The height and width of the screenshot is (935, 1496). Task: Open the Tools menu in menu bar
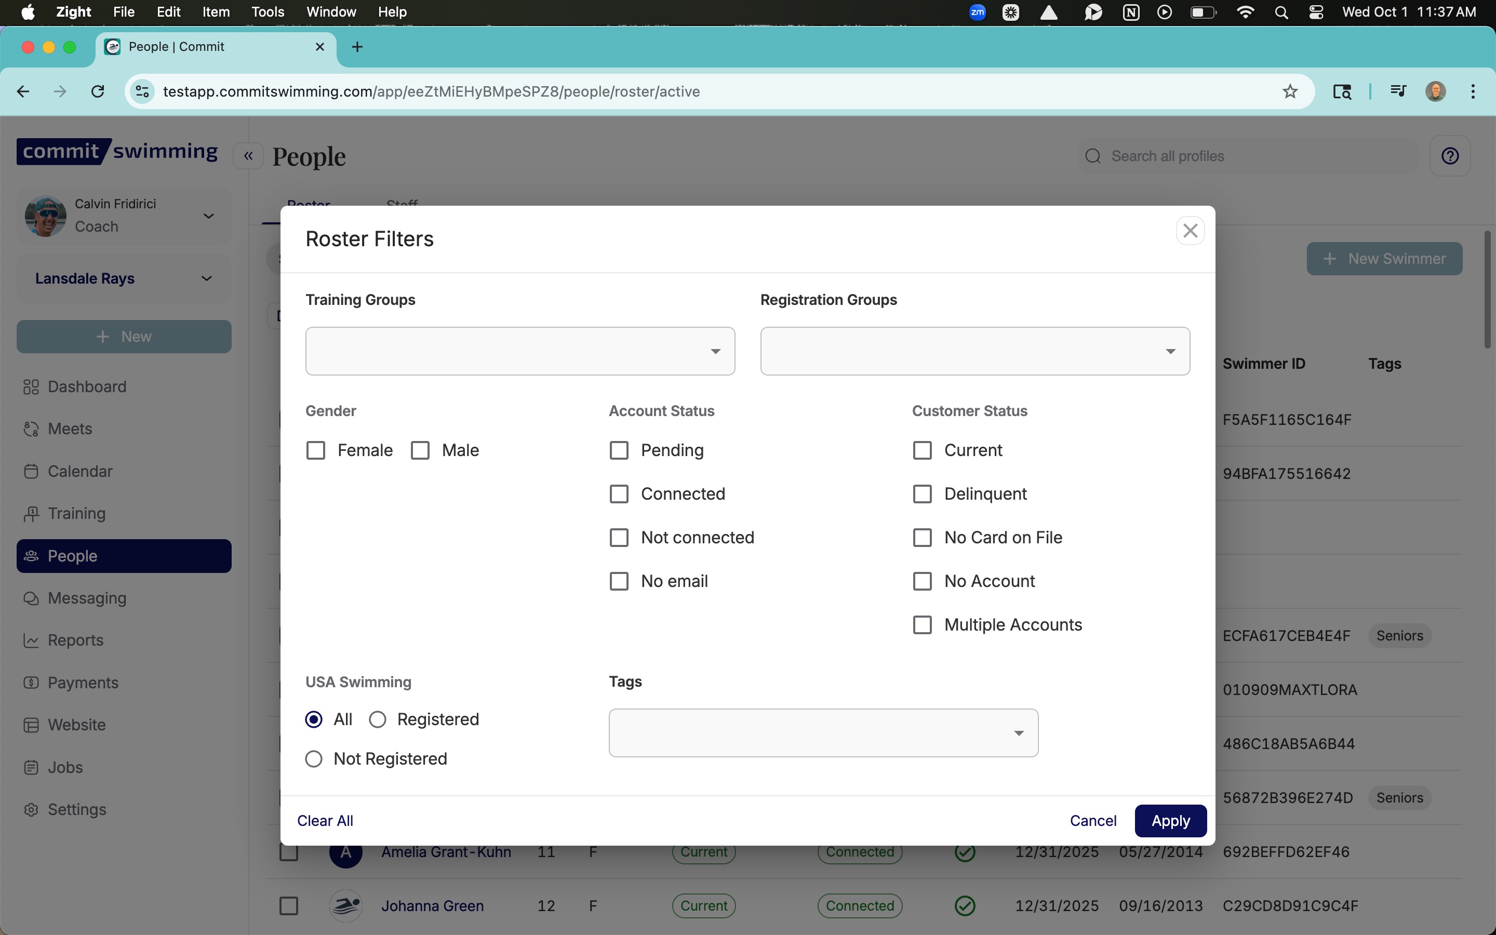point(267,12)
